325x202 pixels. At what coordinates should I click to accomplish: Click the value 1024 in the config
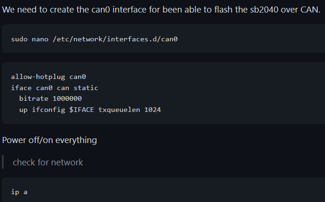coord(152,110)
